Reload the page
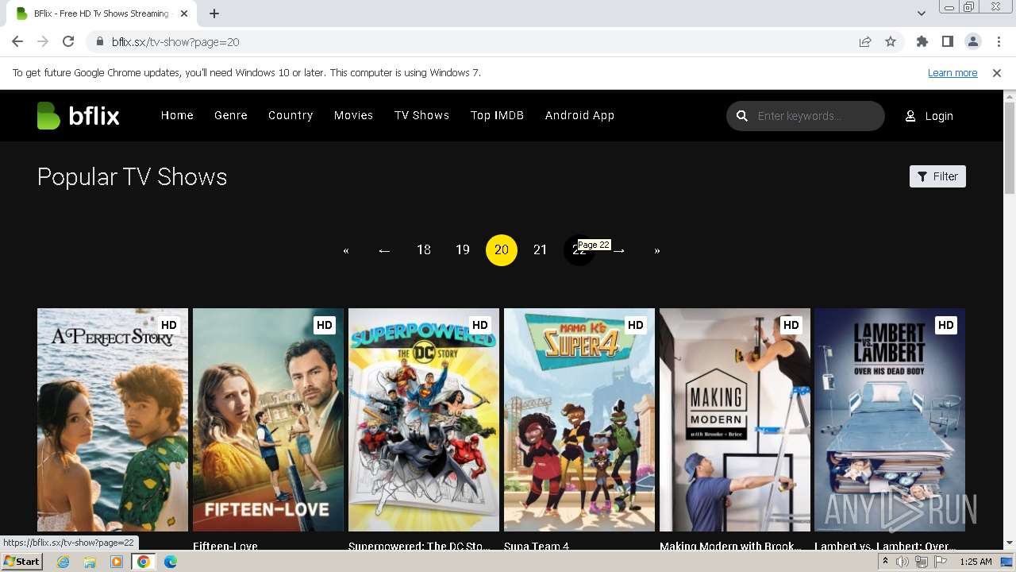This screenshot has width=1016, height=572. (x=68, y=42)
